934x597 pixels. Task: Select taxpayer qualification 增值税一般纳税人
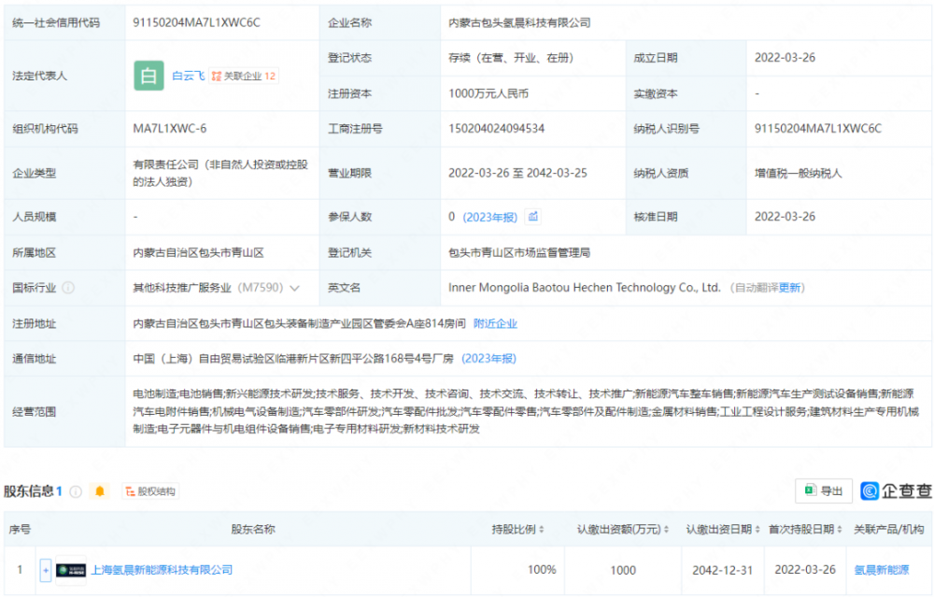(x=799, y=174)
